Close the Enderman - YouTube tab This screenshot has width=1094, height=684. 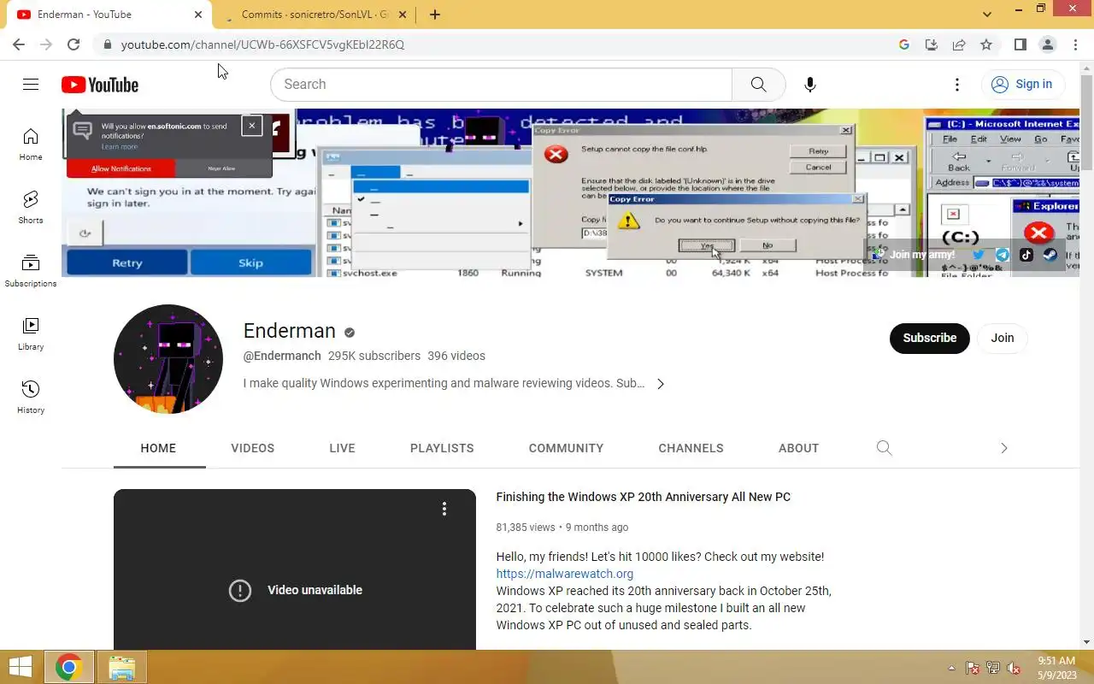pos(198,15)
